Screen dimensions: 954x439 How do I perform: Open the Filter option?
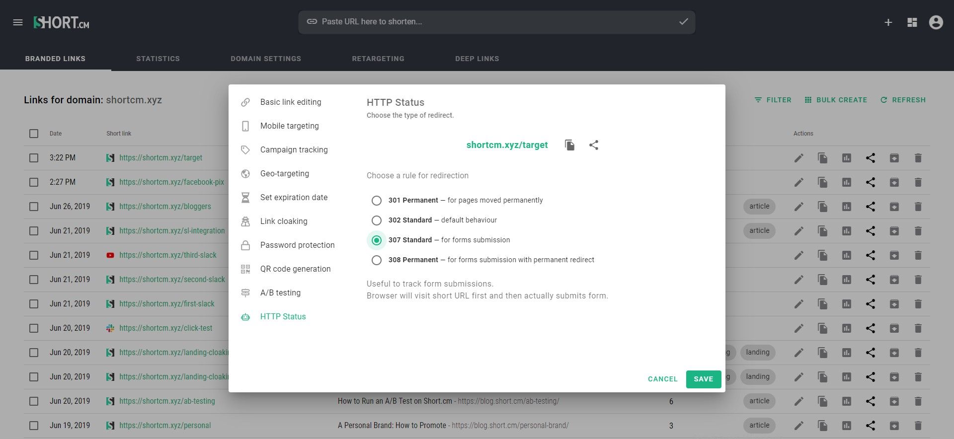773,100
